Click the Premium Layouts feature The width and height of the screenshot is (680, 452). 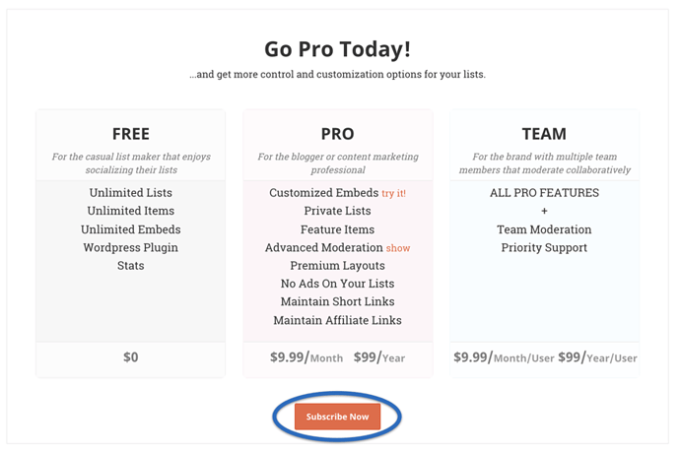[337, 265]
